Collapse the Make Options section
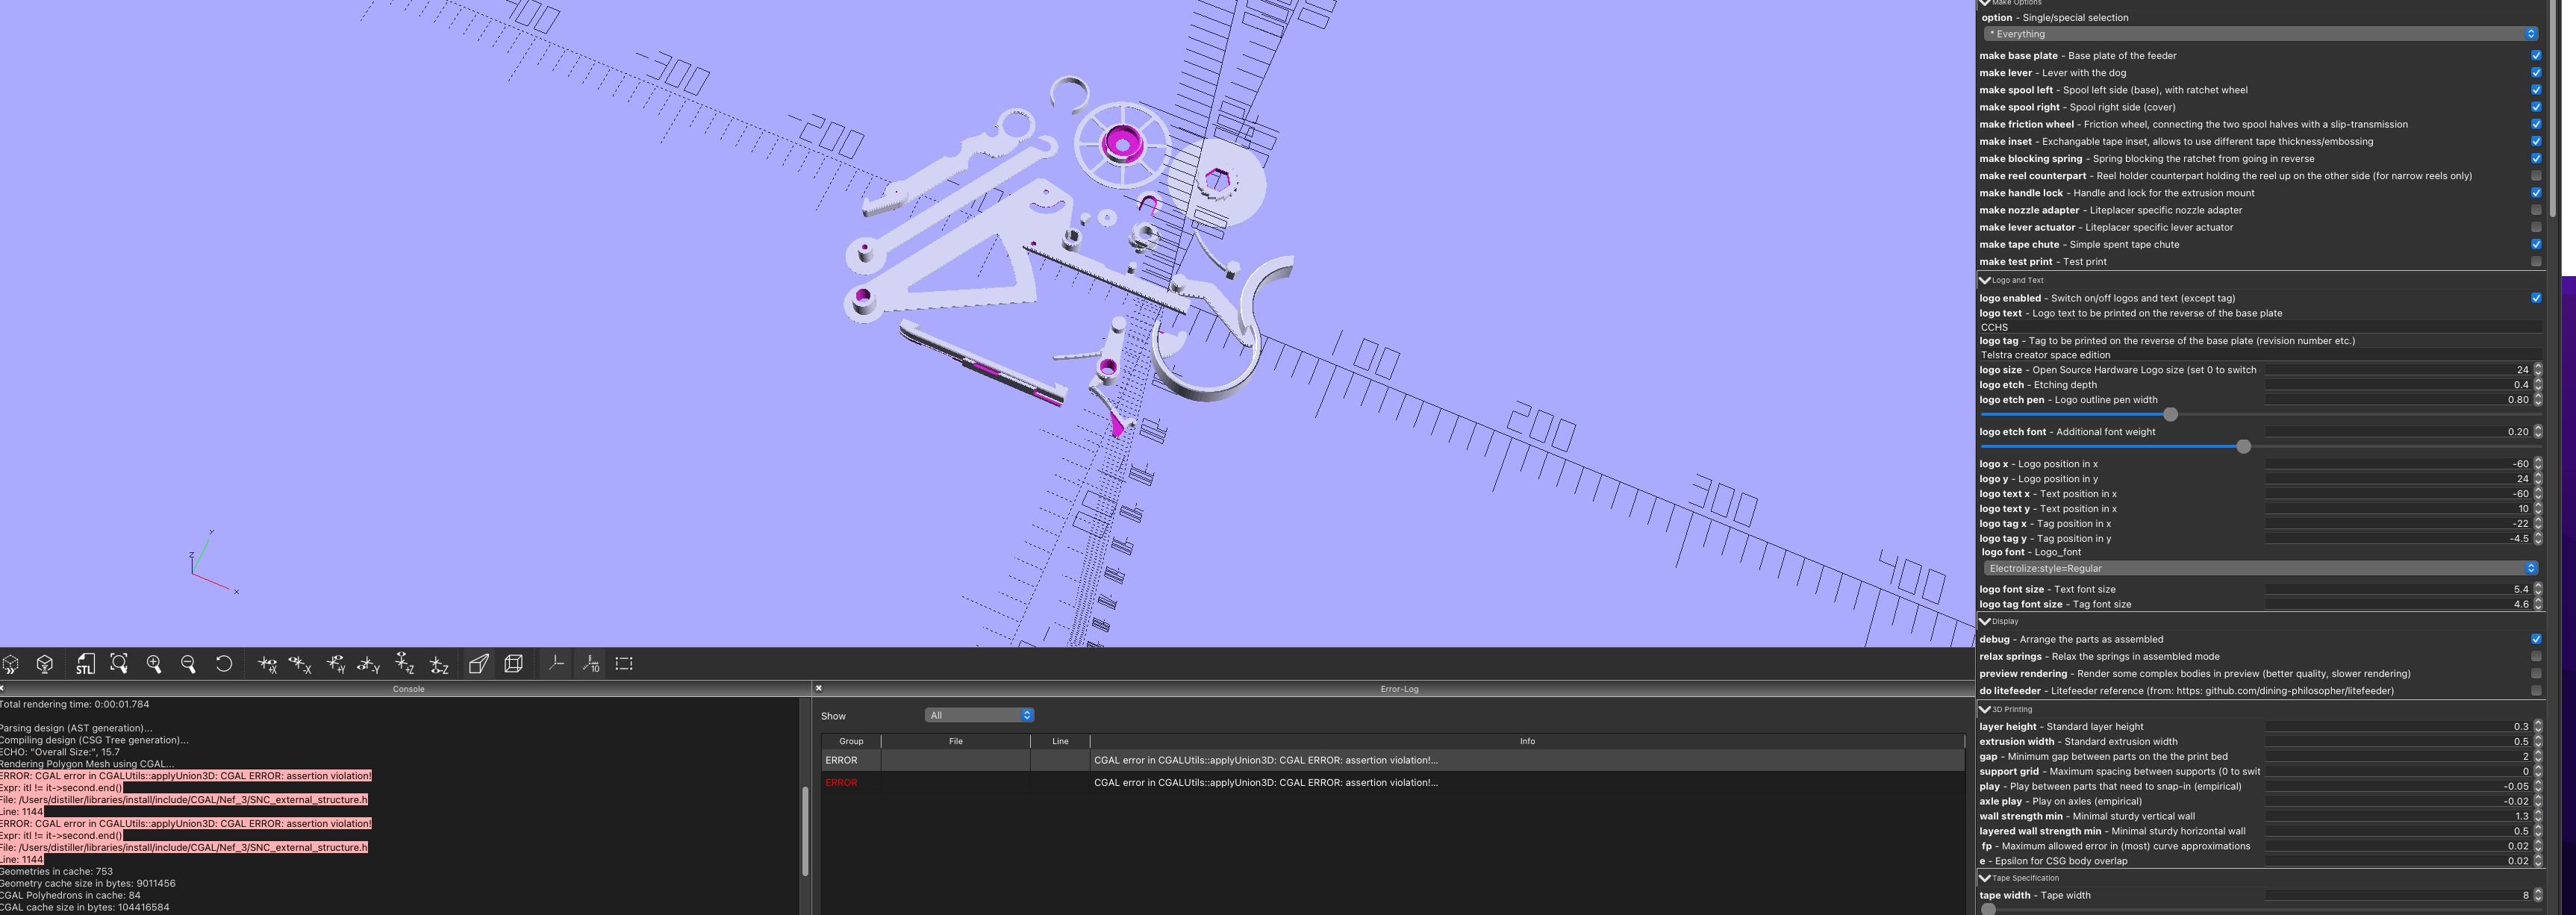The height and width of the screenshot is (915, 2576). point(1983,3)
